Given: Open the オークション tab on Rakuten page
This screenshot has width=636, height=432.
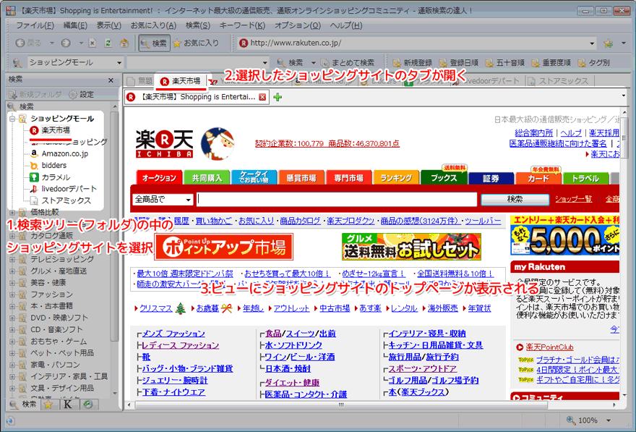Looking at the screenshot, I should click(x=159, y=177).
